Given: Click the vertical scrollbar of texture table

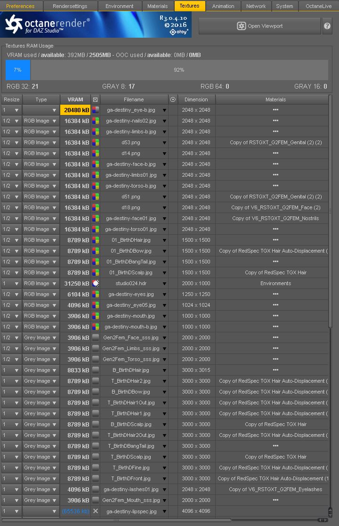Looking at the screenshot, I should pyautogui.click(x=331, y=211).
